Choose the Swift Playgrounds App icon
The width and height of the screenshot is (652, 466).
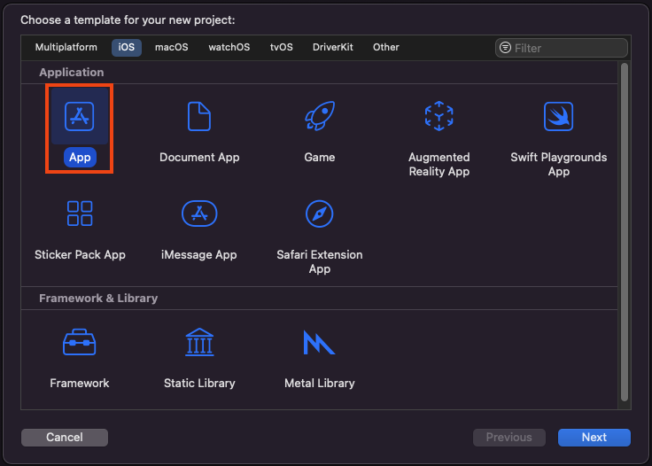coord(558,116)
